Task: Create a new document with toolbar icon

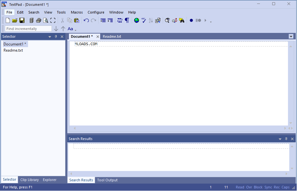Action: point(8,20)
